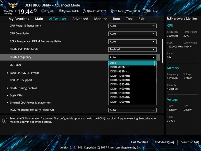
Task: Click the Memory heading in Hardware Monitor
Action: coord(173,68)
